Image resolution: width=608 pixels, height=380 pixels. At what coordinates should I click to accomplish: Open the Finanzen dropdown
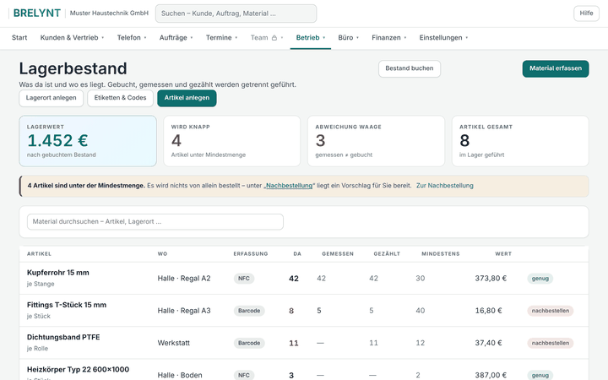tap(389, 38)
